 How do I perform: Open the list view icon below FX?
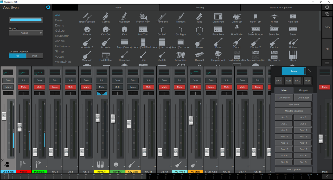pos(327,63)
